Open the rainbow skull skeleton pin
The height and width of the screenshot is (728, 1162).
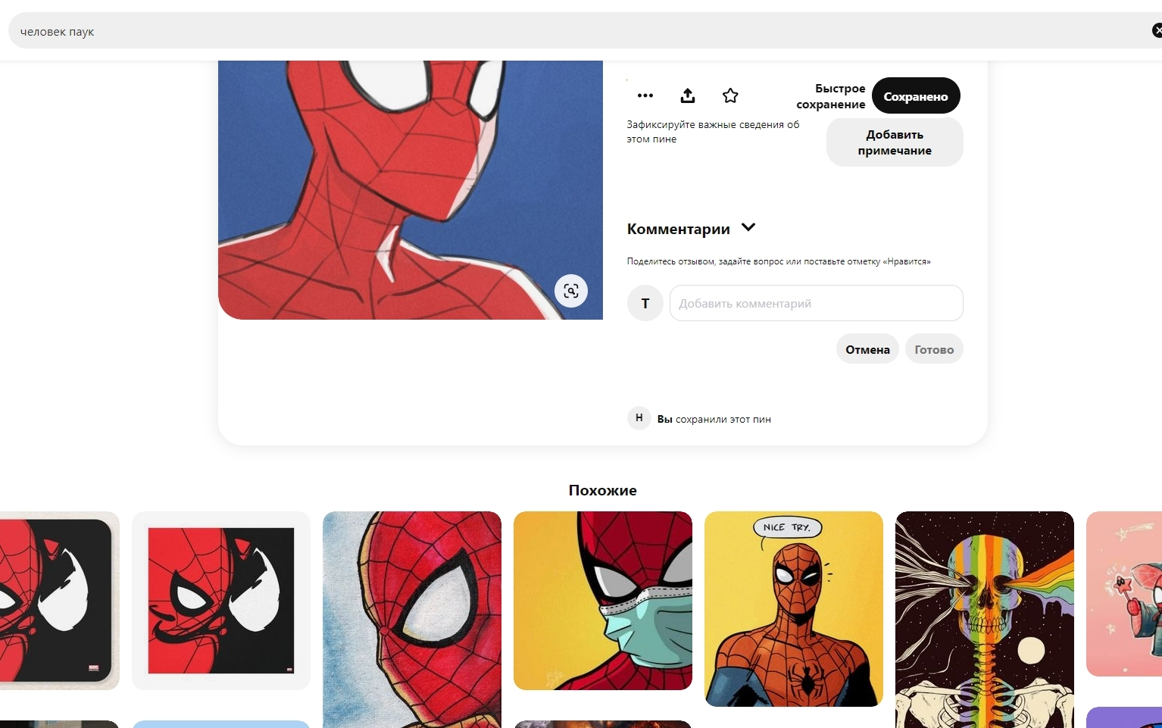[985, 620]
